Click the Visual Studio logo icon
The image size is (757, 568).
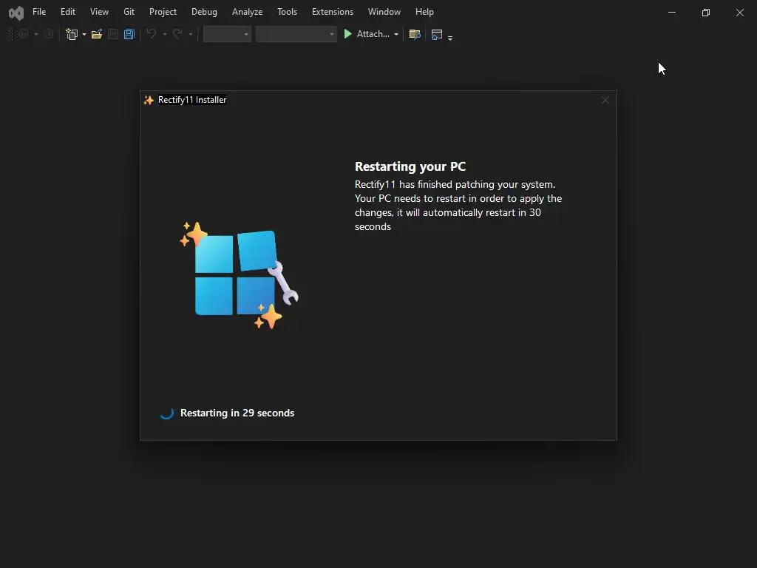click(16, 13)
